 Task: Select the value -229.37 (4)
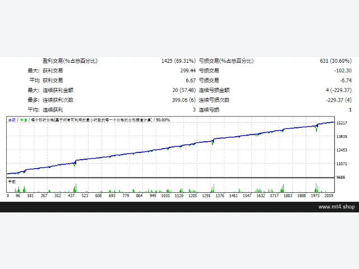tap(339, 100)
